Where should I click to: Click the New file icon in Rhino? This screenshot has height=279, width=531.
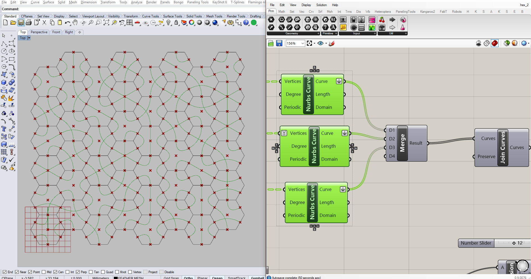[5, 23]
